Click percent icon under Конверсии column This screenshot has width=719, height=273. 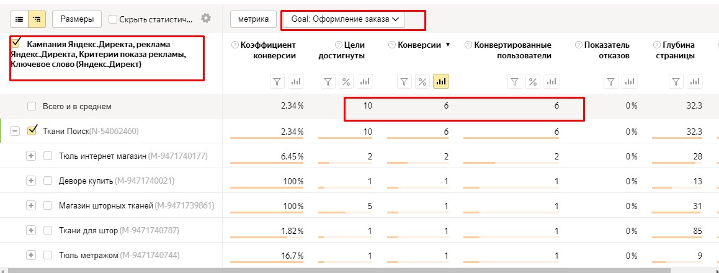click(x=422, y=81)
